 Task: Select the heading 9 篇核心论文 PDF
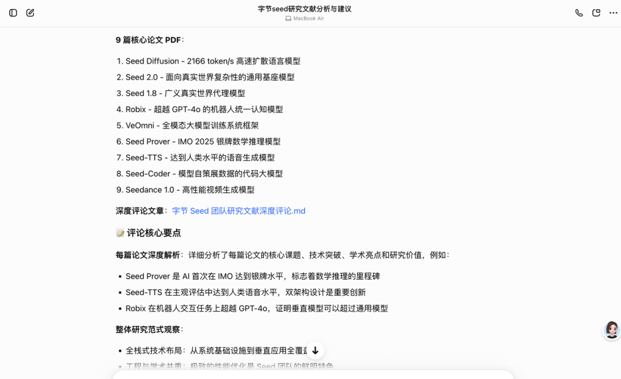click(x=149, y=40)
